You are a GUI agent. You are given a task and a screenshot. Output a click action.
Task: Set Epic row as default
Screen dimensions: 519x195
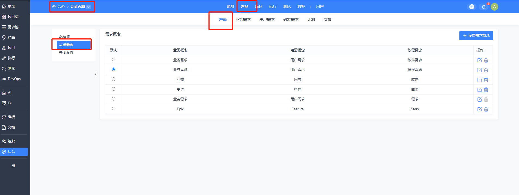[x=113, y=109]
